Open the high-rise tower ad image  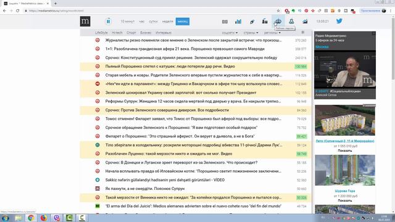point(345,170)
